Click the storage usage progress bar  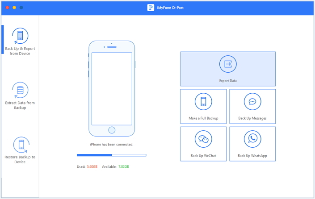[x=112, y=155]
